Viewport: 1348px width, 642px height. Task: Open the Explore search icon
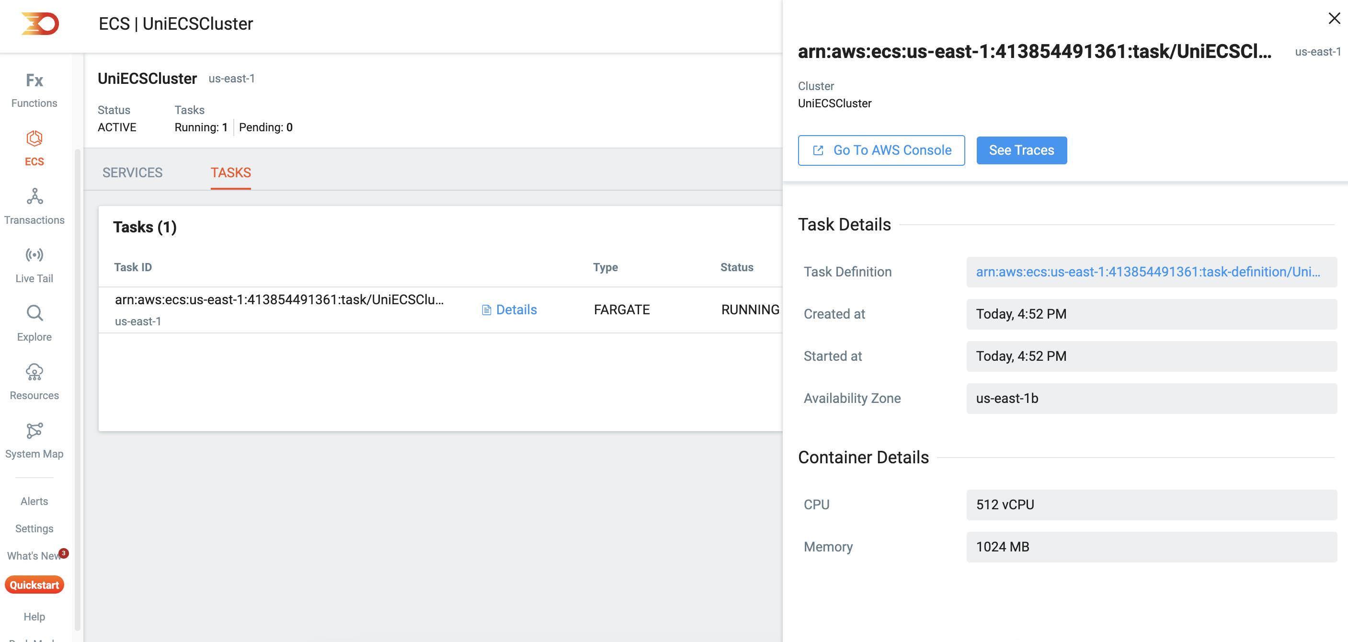coord(34,313)
